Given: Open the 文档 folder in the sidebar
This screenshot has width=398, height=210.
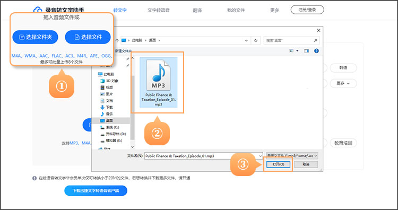Looking at the screenshot, I should (x=107, y=101).
